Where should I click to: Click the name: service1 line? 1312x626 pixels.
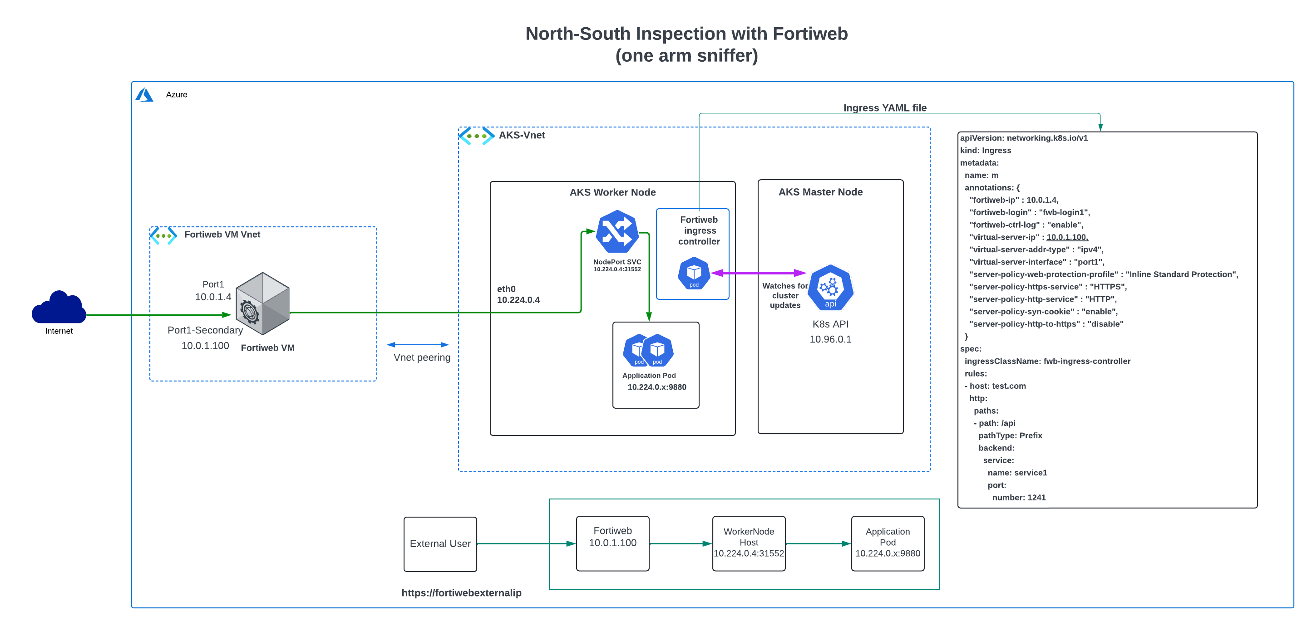point(1017,473)
